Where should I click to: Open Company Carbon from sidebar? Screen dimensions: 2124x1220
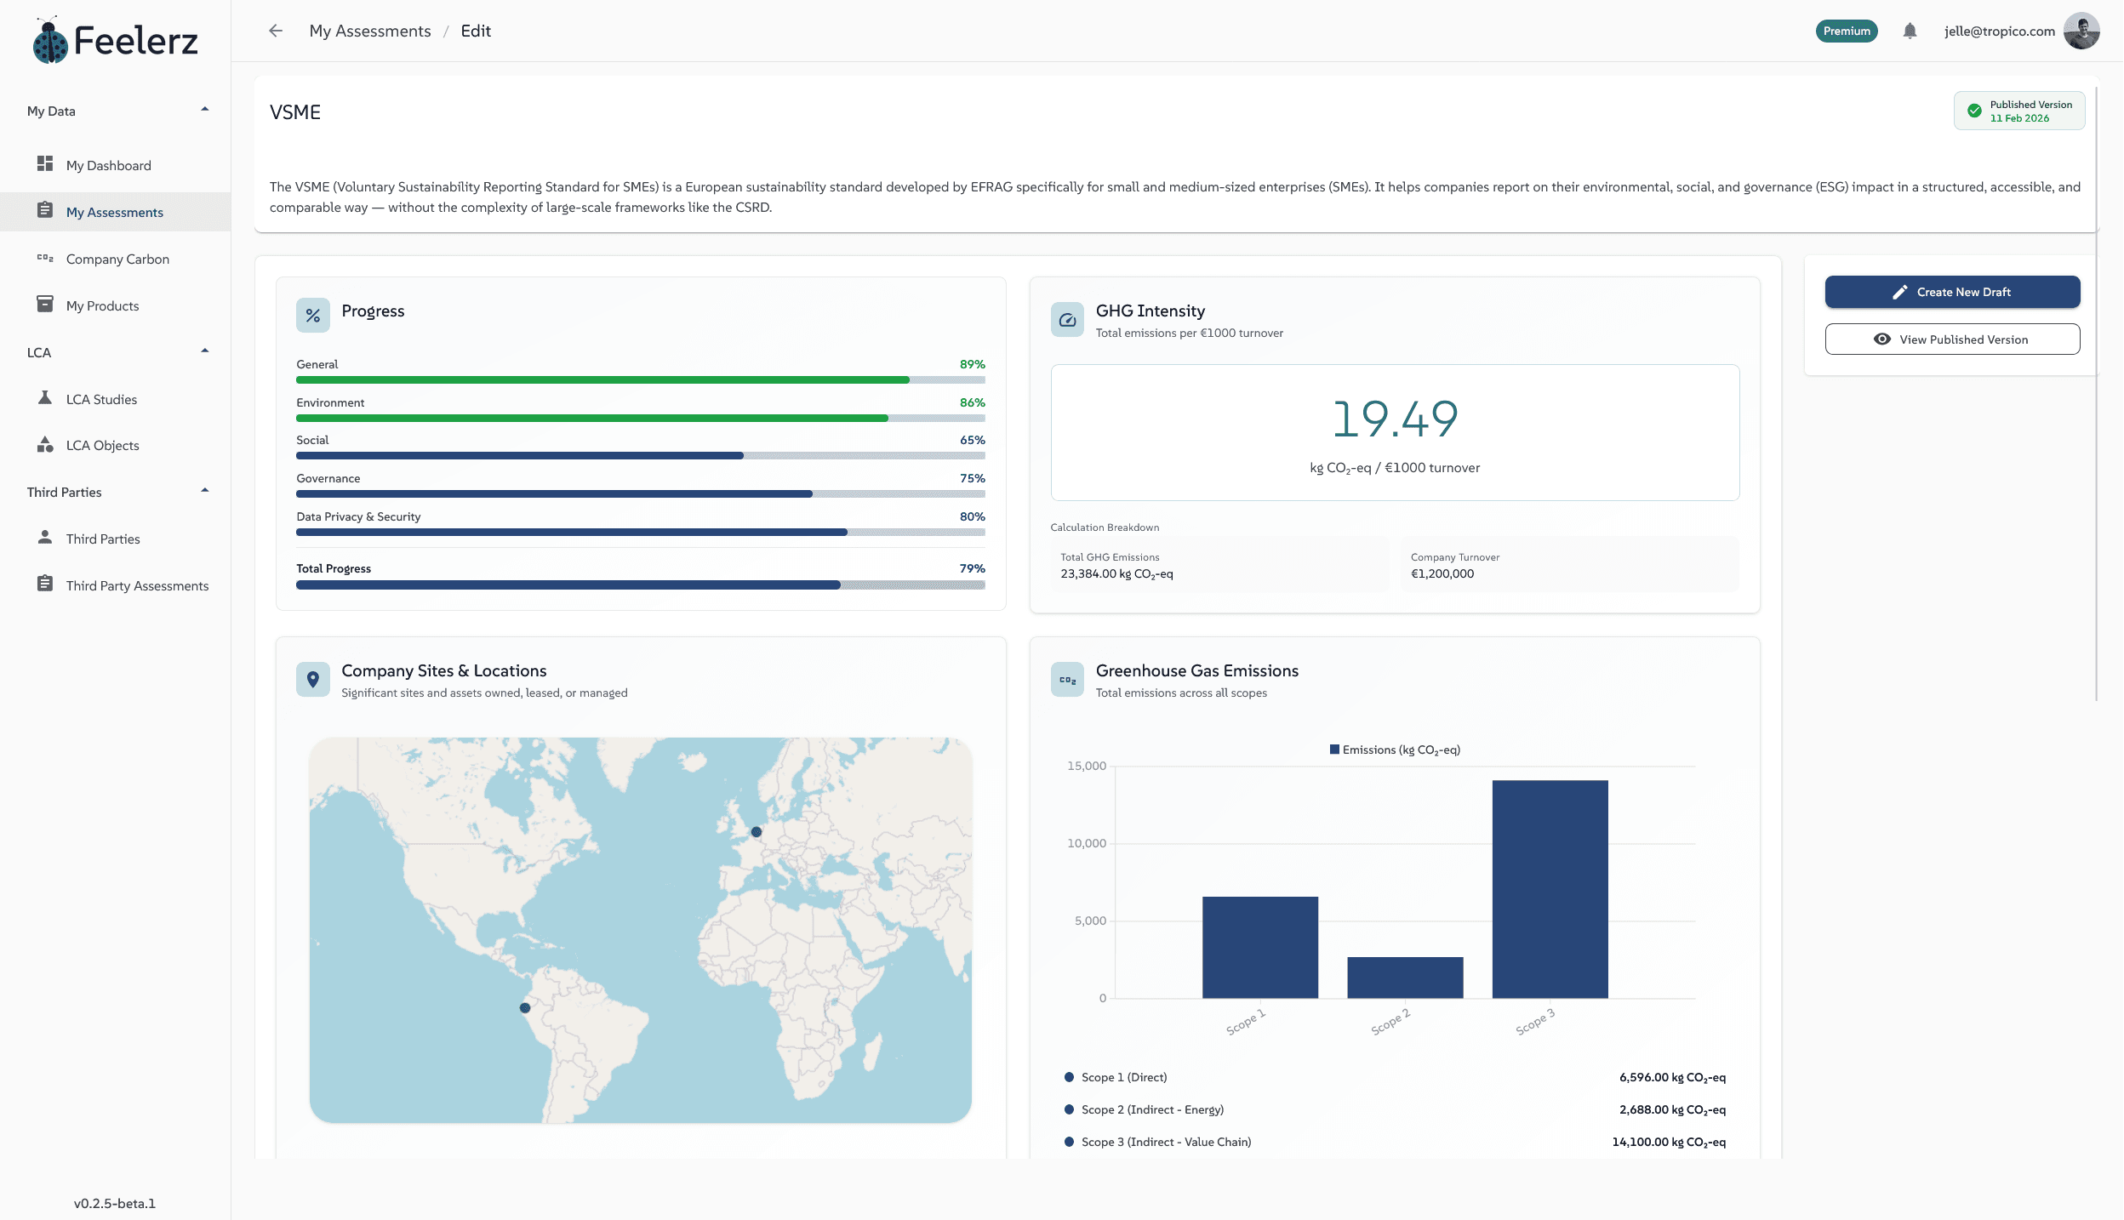(x=117, y=259)
